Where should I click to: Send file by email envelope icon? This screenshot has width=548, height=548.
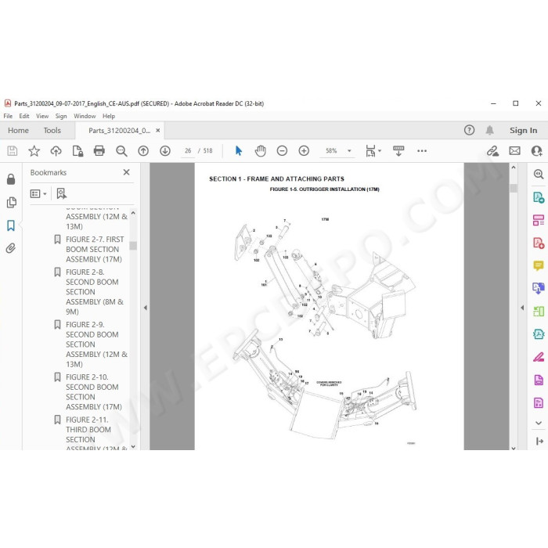point(514,151)
